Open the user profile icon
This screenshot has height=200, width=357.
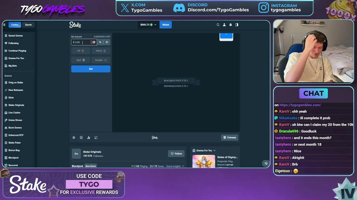(224, 25)
